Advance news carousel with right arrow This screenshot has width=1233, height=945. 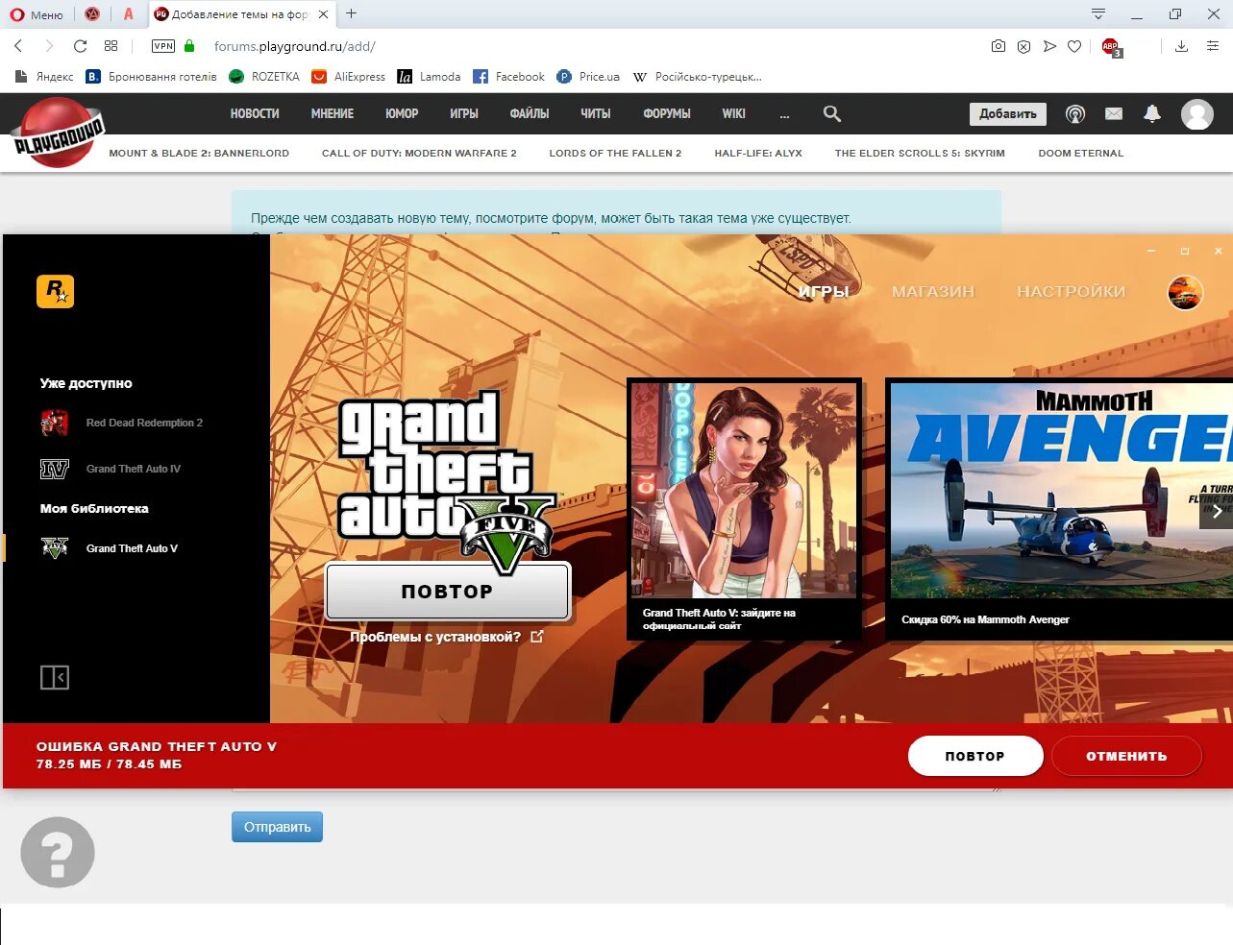pyautogui.click(x=1217, y=511)
